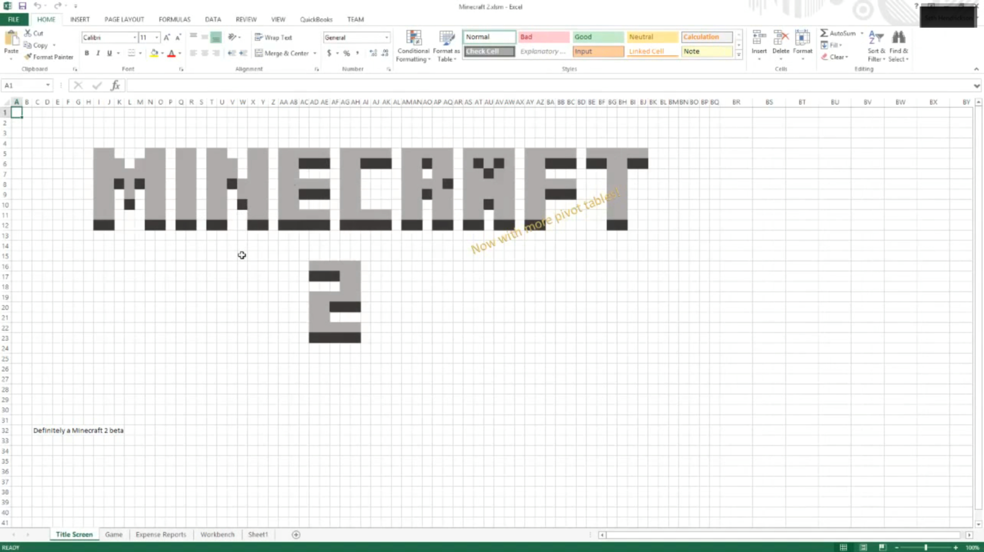Open the QuickBooks ribbon tab
Image resolution: width=984 pixels, height=552 pixels.
pos(316,19)
